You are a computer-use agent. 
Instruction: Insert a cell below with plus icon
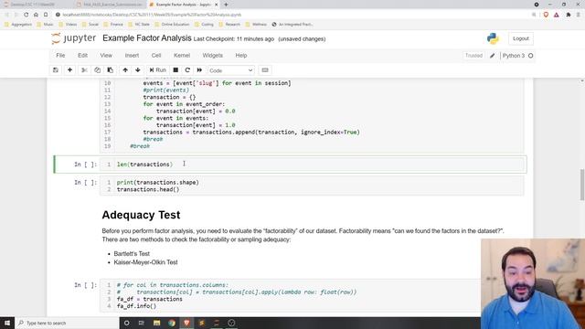tap(69, 70)
